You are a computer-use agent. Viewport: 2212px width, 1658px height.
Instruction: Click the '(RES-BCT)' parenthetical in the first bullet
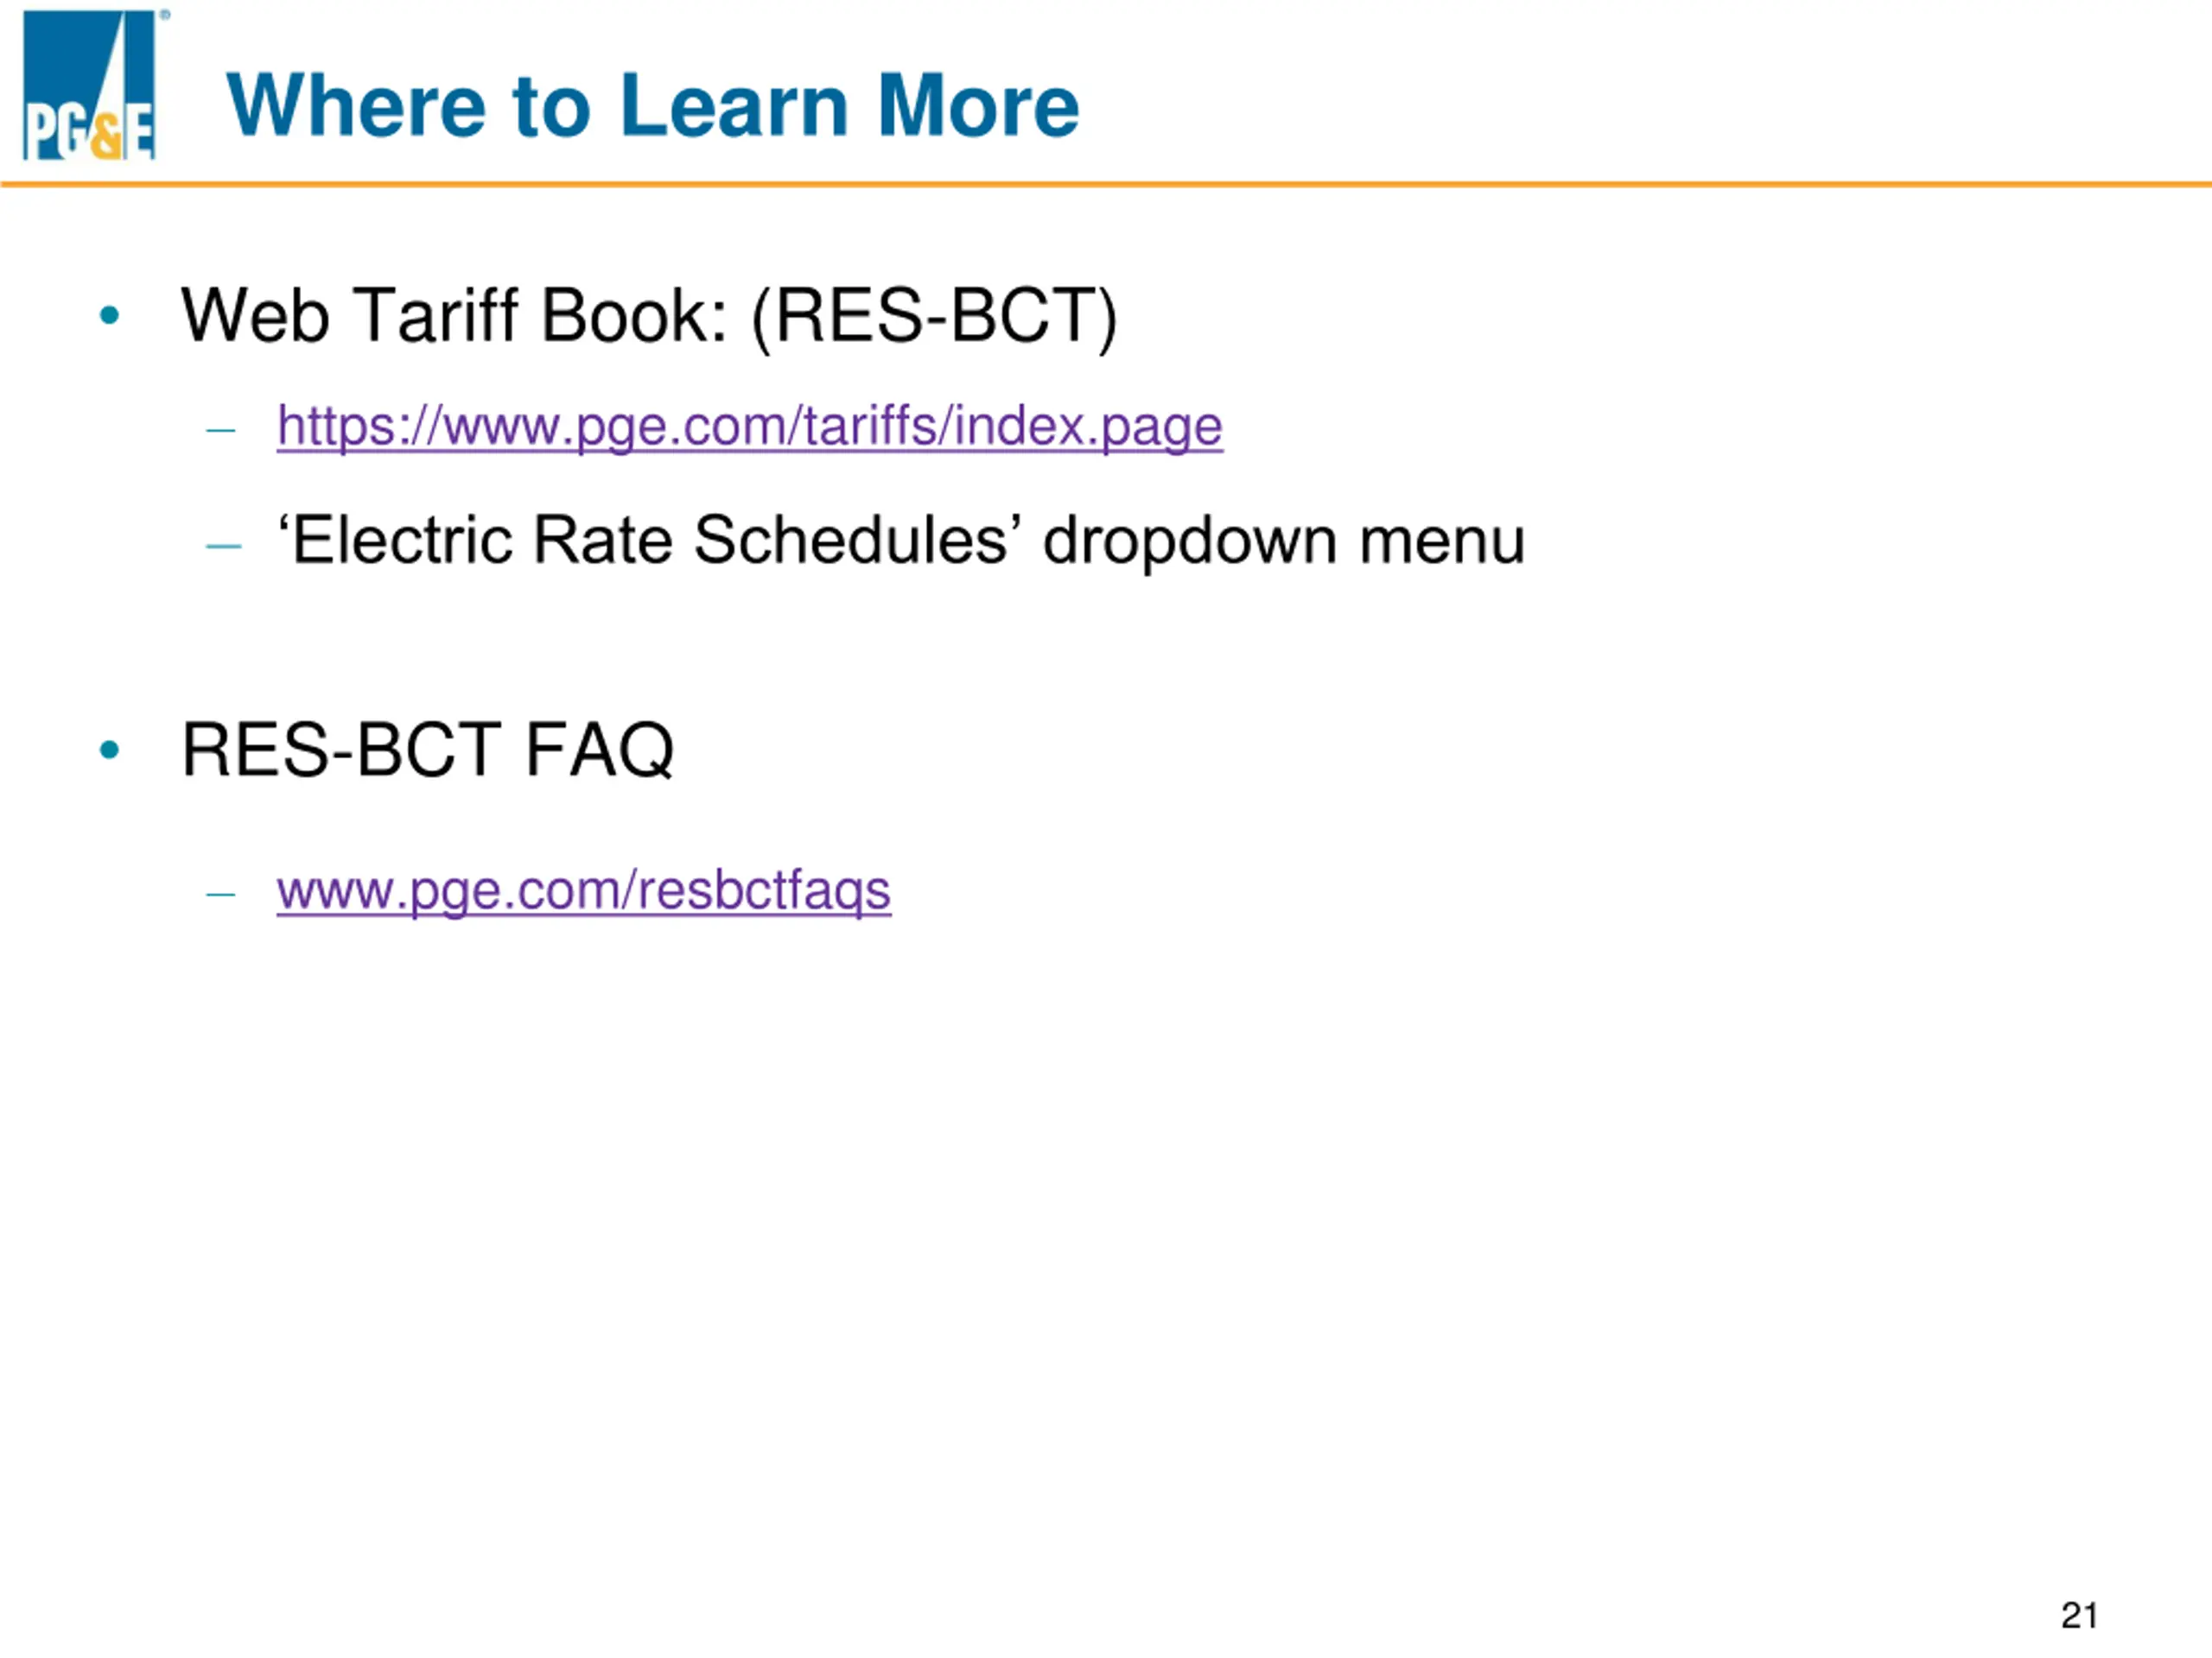933,316
